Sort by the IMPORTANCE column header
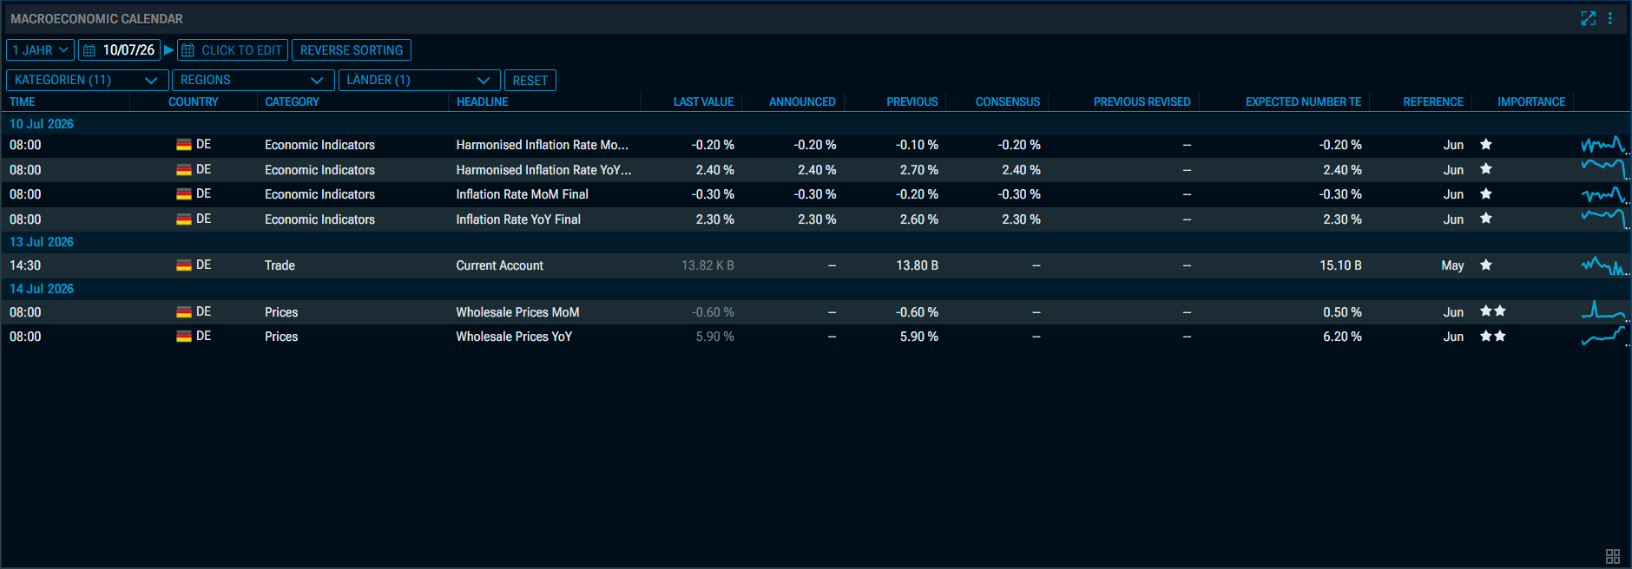This screenshot has width=1632, height=569. [x=1531, y=101]
